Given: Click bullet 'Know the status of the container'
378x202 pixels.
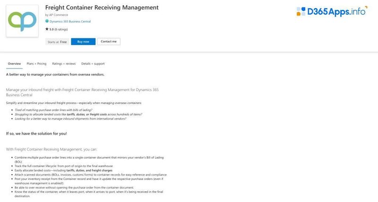Looking at the screenshot, I should pyautogui.click(x=89, y=194).
